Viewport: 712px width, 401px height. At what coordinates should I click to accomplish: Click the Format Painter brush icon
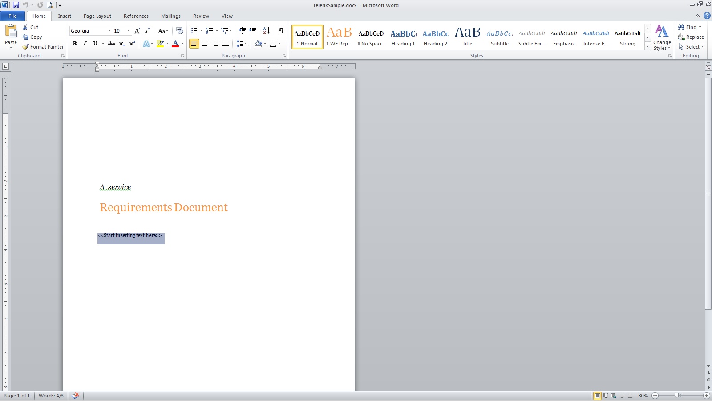tap(26, 47)
